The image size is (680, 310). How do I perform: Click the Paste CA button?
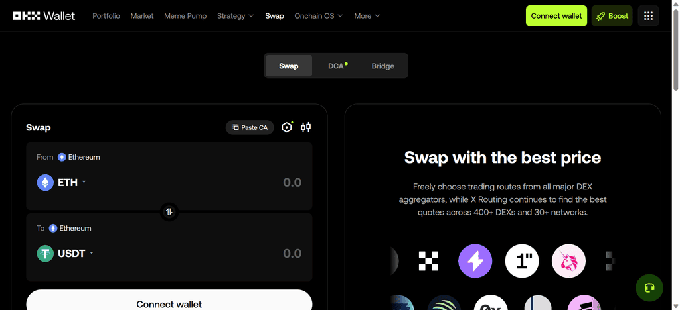pyautogui.click(x=250, y=127)
